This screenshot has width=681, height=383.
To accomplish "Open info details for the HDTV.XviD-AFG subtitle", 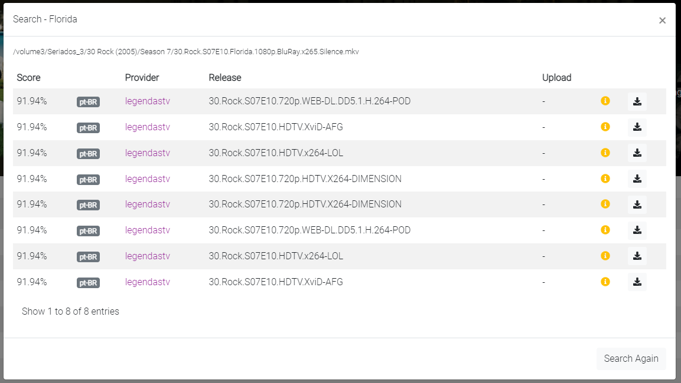I will click(605, 127).
